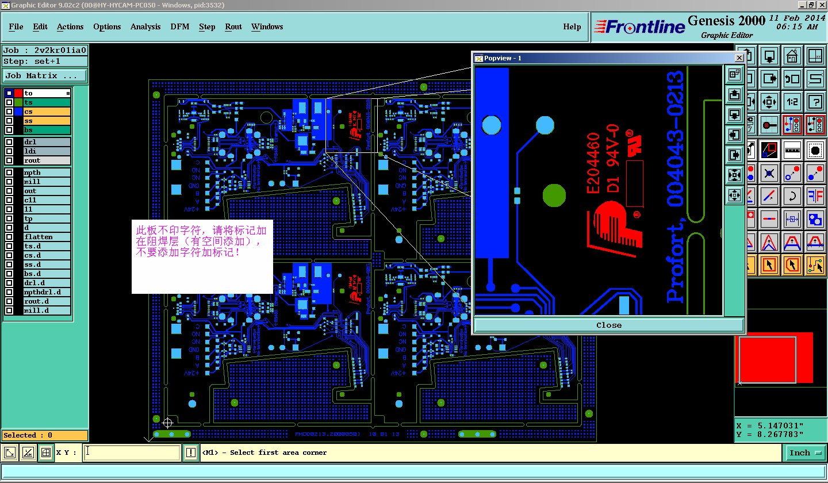Click Close in the Popview window
828x483 pixels.
(609, 325)
